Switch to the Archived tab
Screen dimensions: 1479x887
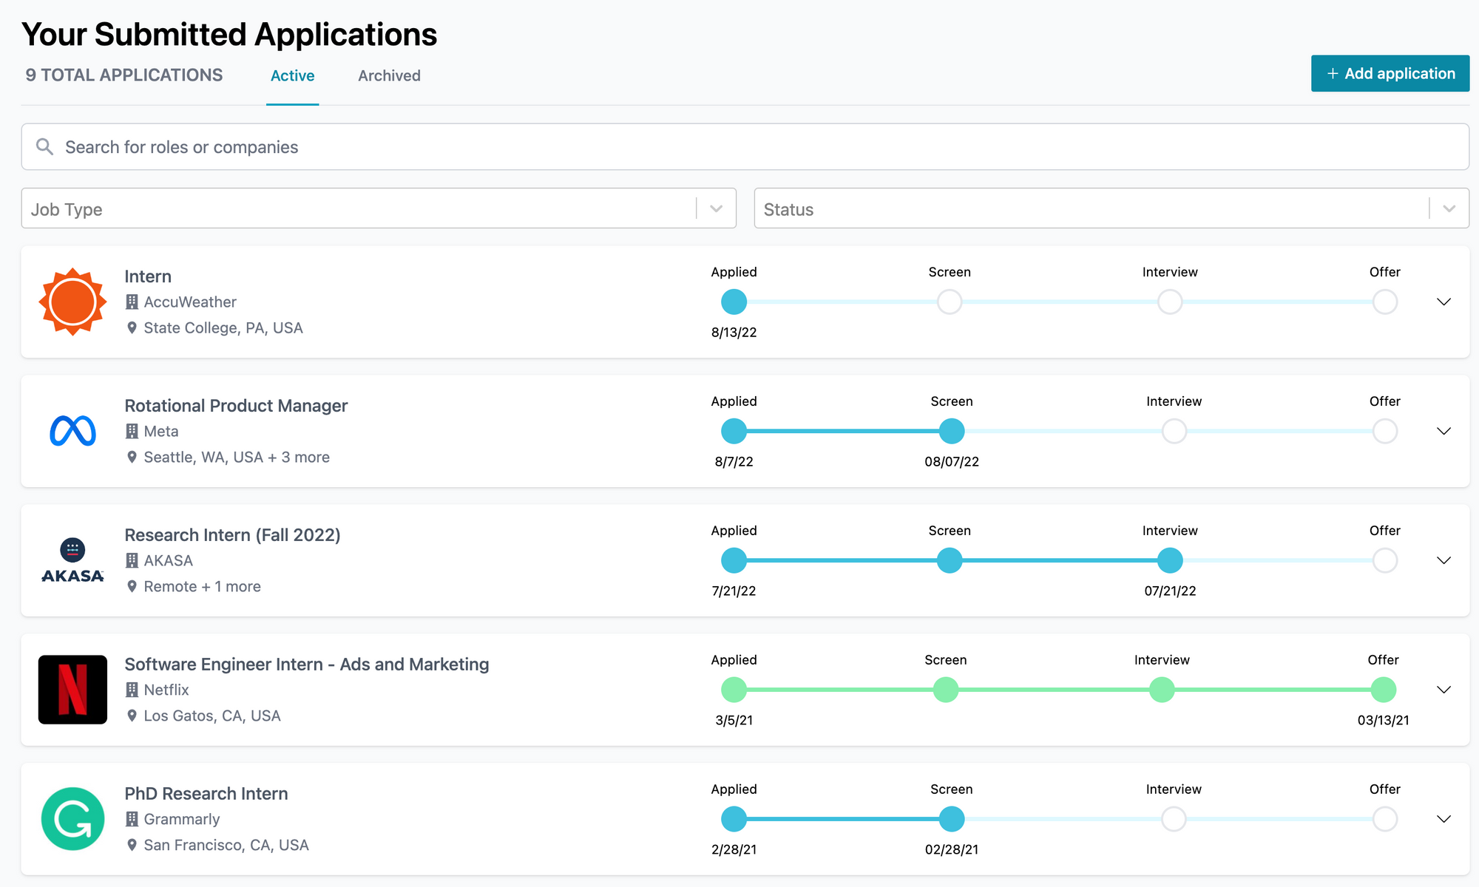tap(389, 75)
